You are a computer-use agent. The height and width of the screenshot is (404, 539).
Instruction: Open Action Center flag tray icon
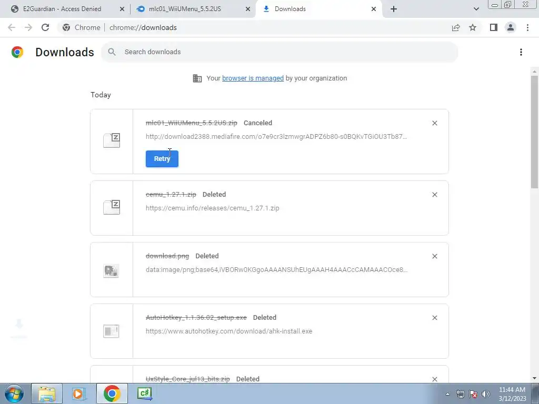tap(473, 394)
